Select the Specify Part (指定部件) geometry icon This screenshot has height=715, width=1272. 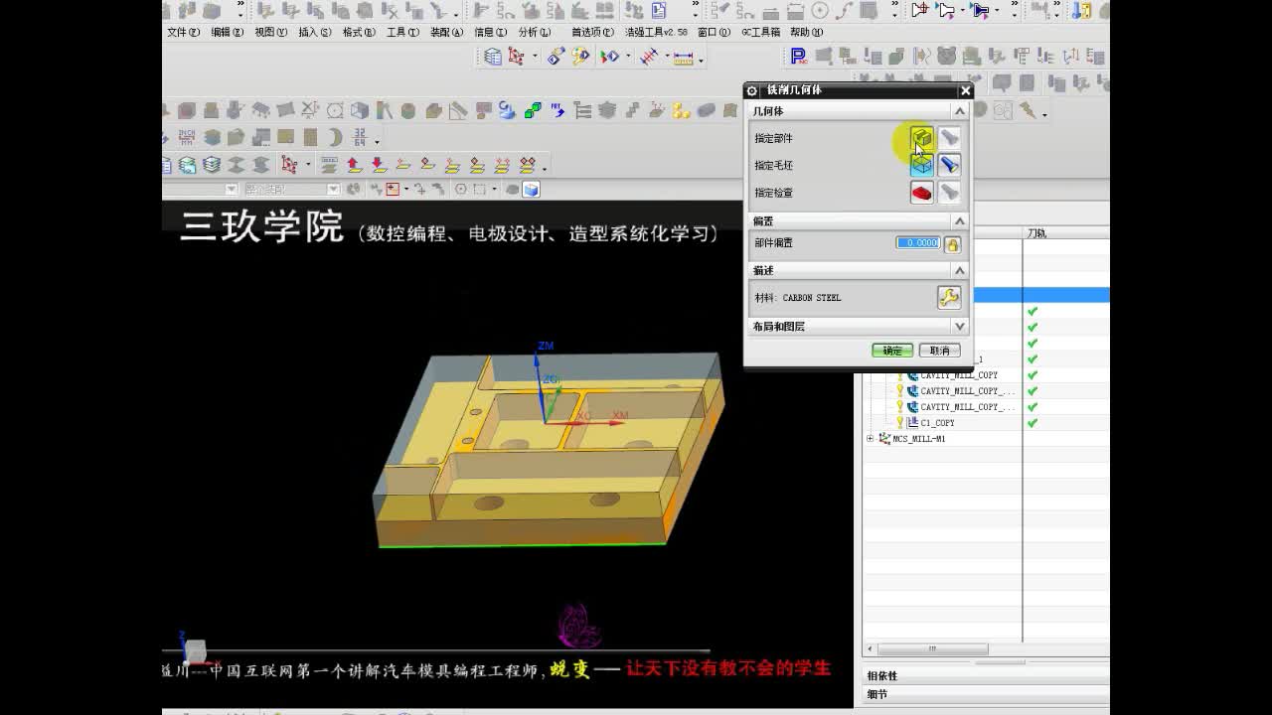[922, 139]
